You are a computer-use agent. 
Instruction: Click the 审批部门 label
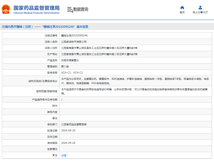tap(52, 124)
